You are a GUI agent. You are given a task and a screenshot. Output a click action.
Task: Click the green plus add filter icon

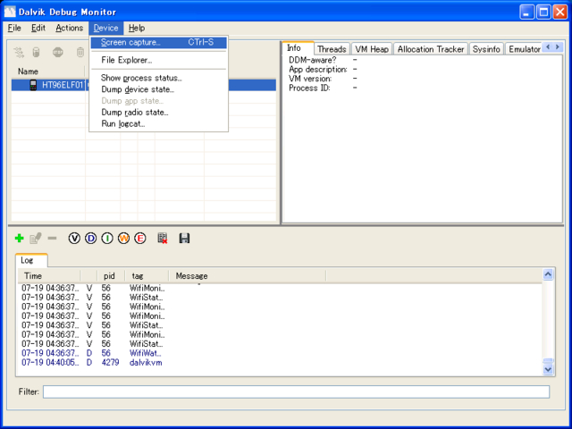coord(20,239)
